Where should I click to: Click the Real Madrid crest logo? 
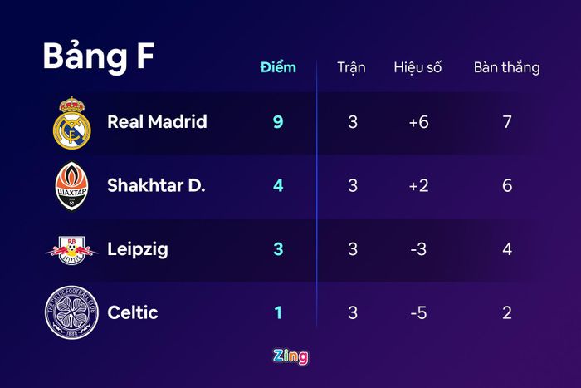click(72, 123)
